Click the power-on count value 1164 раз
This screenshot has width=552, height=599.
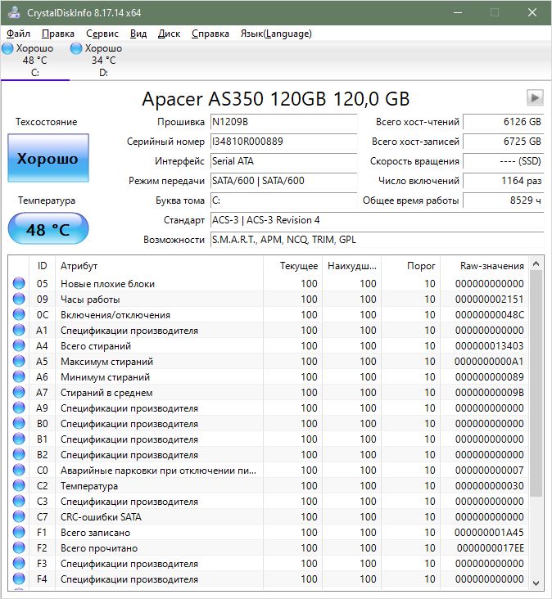(x=504, y=181)
